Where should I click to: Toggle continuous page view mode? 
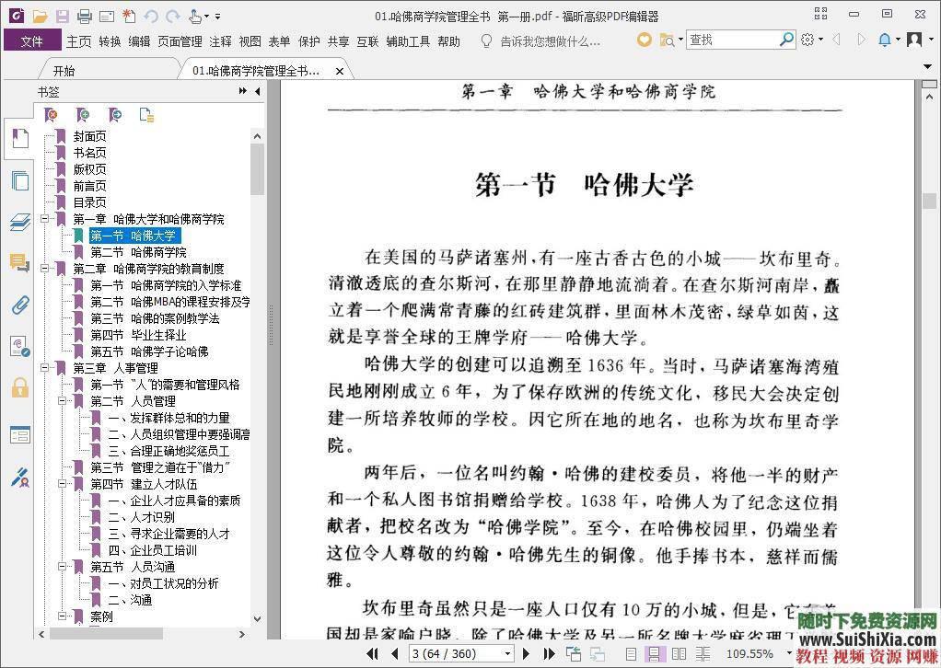(654, 653)
